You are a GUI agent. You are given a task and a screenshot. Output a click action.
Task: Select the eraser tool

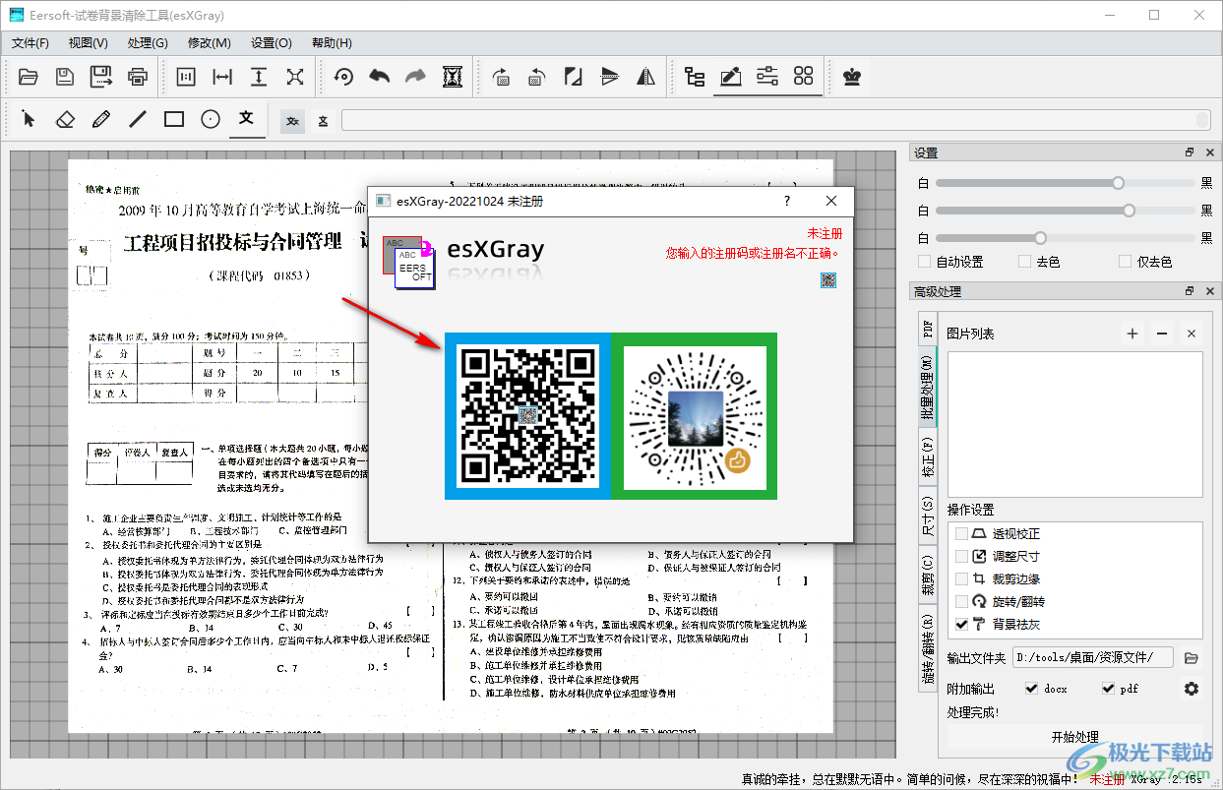pos(65,119)
